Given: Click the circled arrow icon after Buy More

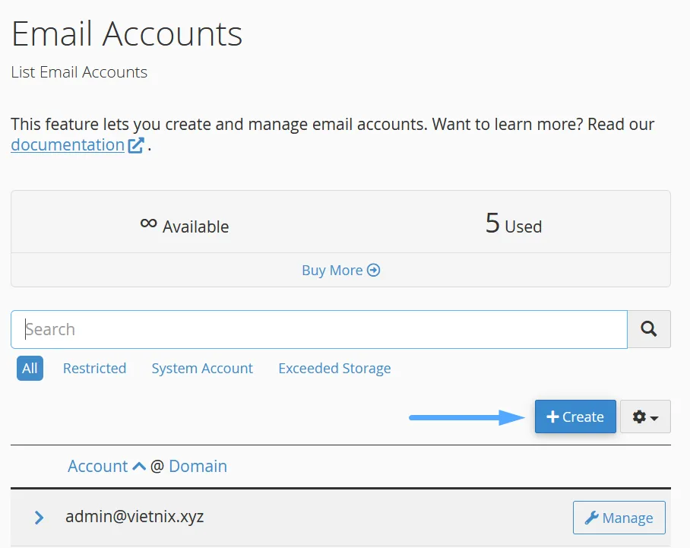Looking at the screenshot, I should coord(374,270).
